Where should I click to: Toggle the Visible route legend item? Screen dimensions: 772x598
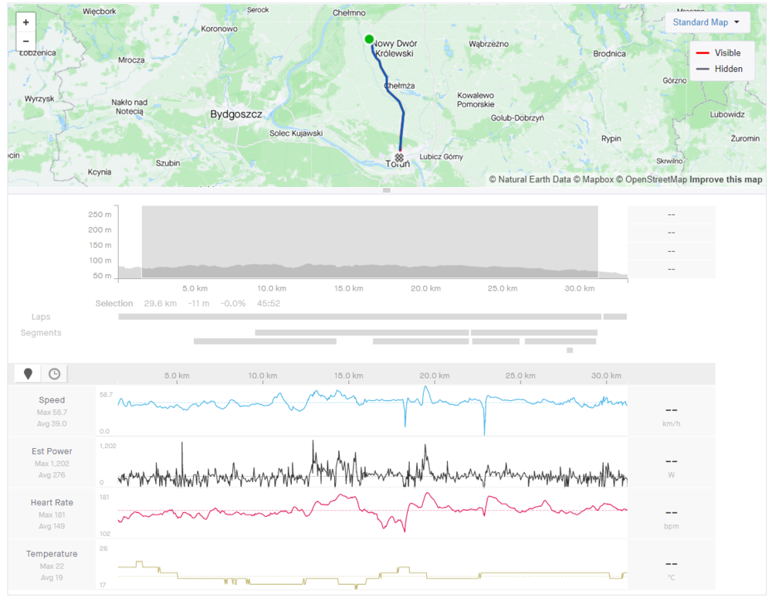717,53
